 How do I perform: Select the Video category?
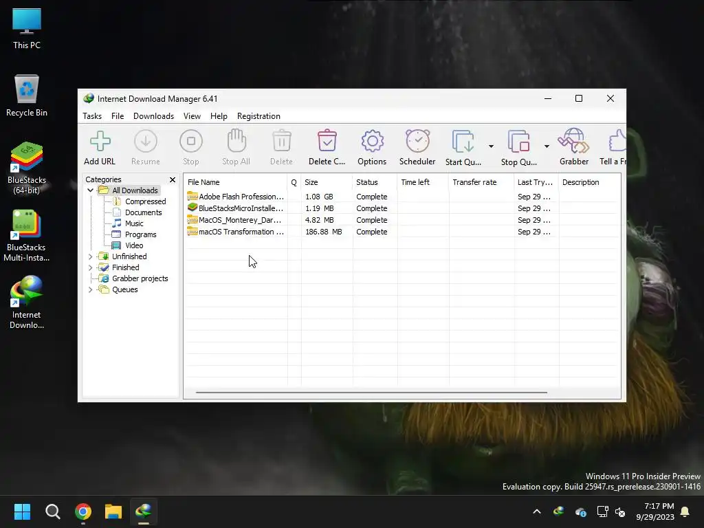(x=134, y=245)
